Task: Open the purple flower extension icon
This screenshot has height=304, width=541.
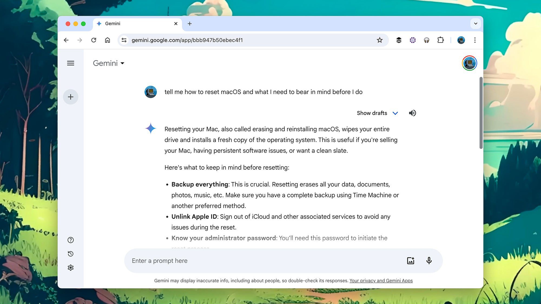Action: [413, 40]
